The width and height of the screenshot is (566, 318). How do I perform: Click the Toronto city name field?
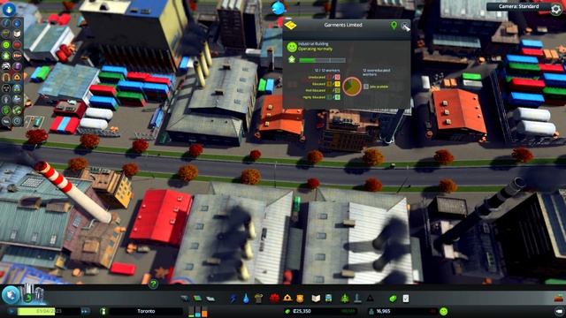(x=146, y=311)
